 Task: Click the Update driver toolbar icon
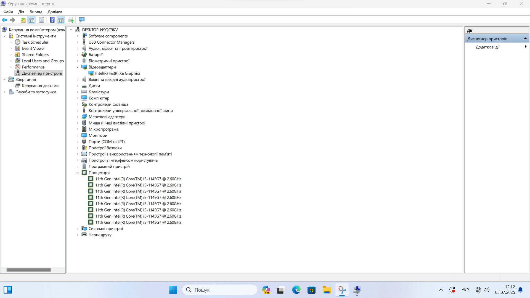point(71,20)
